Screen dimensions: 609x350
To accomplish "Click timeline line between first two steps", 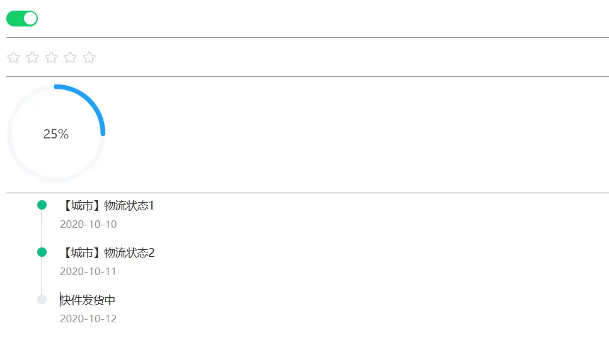I will point(42,229).
